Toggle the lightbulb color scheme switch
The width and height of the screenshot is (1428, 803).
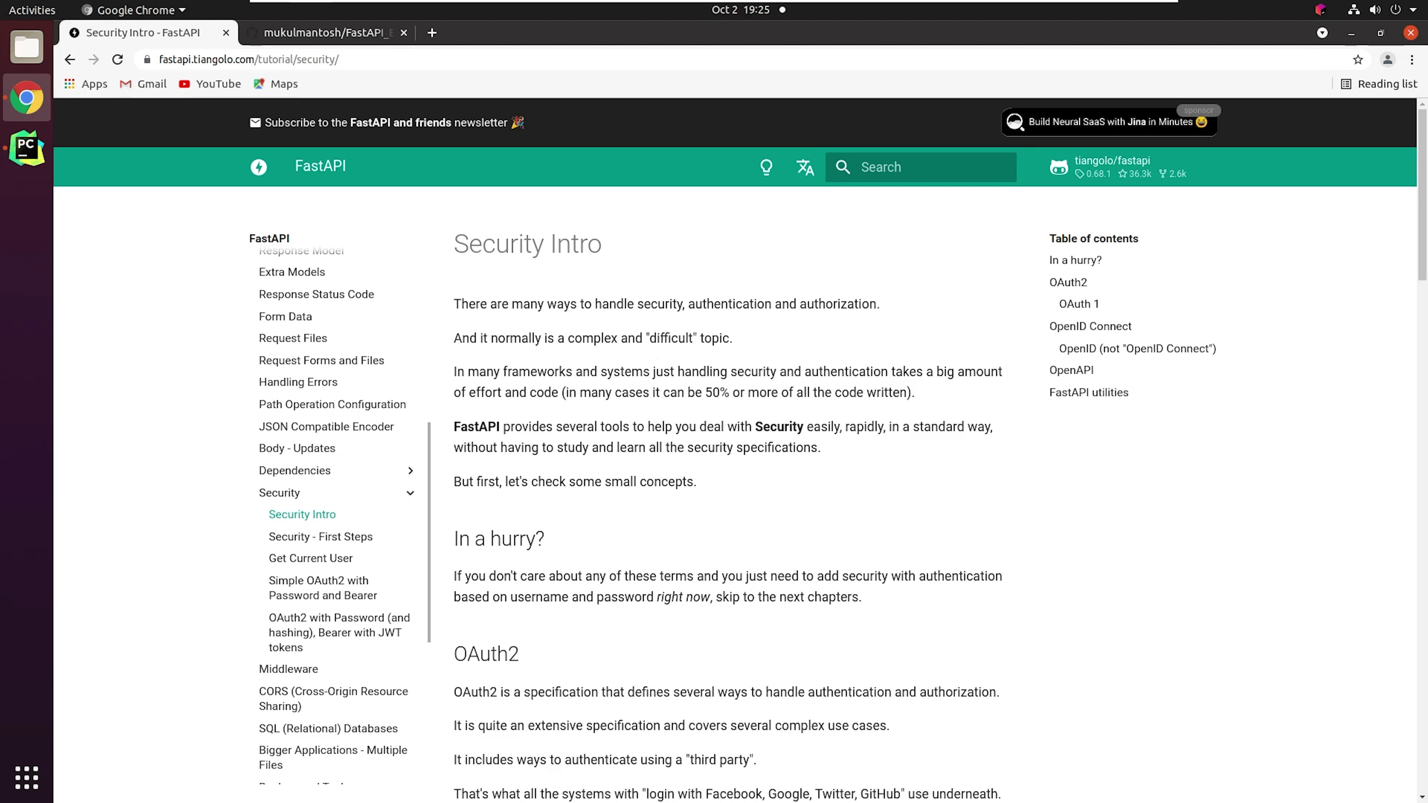(766, 167)
